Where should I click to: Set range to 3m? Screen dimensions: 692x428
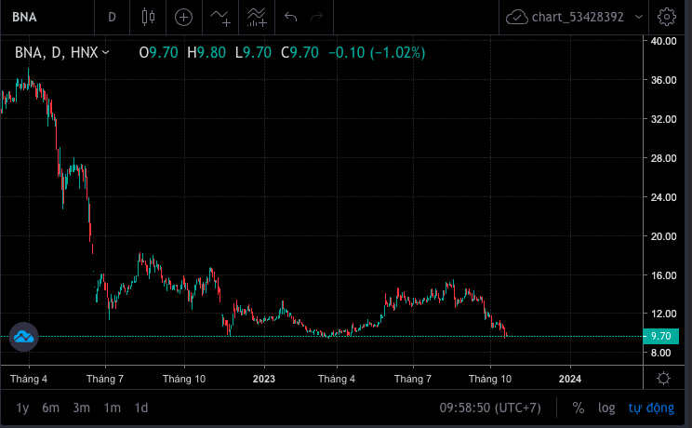(82, 408)
